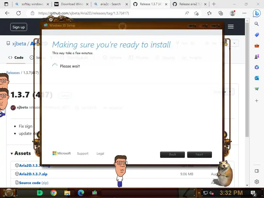264x198 pixels.
Task: Open File Explorer from the taskbar
Action: click(67, 193)
